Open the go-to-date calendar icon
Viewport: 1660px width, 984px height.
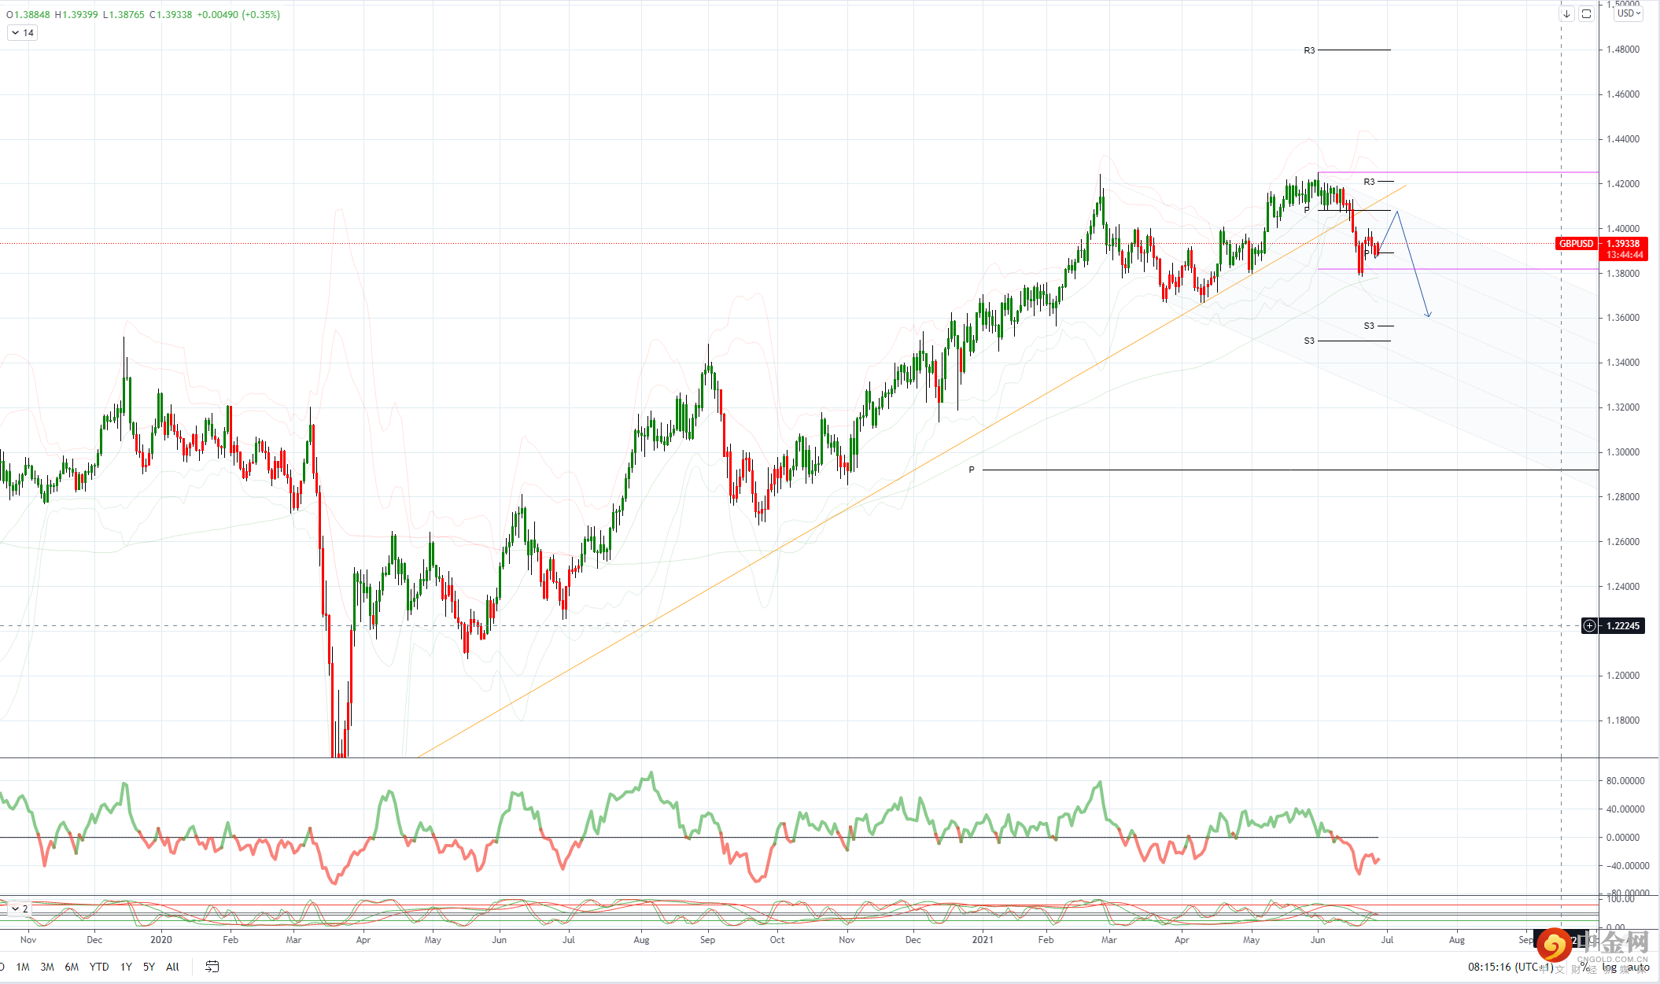(x=212, y=967)
